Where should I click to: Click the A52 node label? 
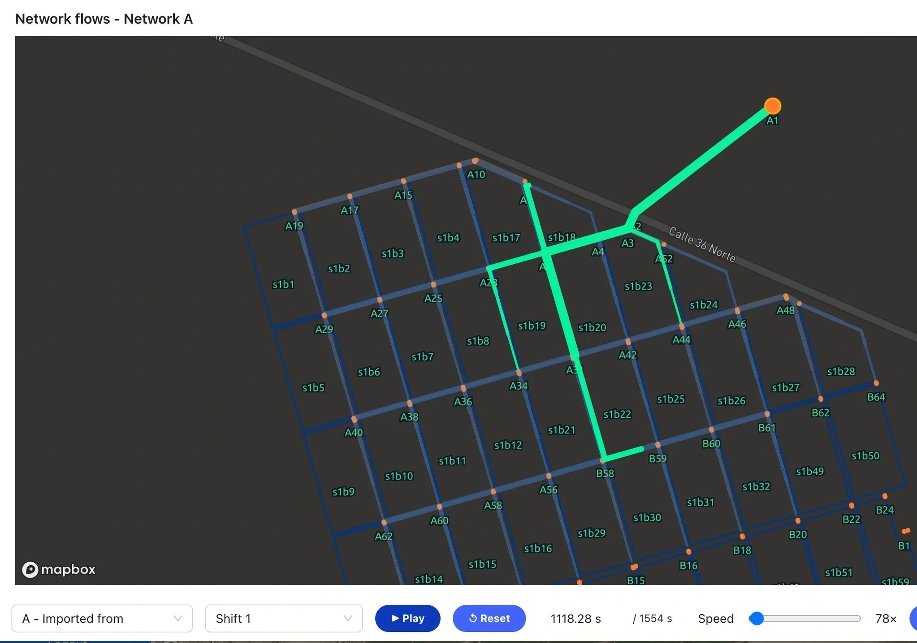664,259
